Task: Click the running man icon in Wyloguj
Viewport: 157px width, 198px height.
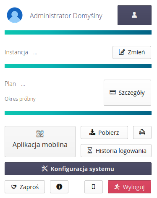Action: tap(117, 187)
